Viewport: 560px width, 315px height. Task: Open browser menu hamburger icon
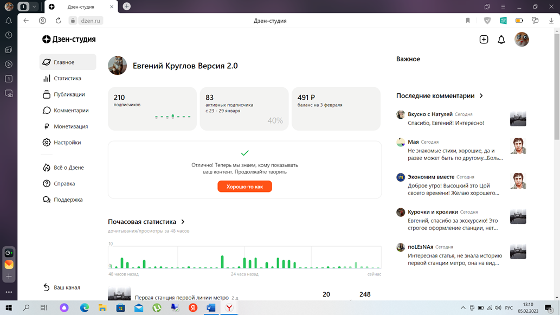click(503, 7)
